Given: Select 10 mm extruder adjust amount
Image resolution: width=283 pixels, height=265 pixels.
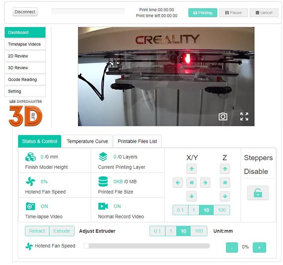Looking at the screenshot, I should pyautogui.click(x=184, y=231).
